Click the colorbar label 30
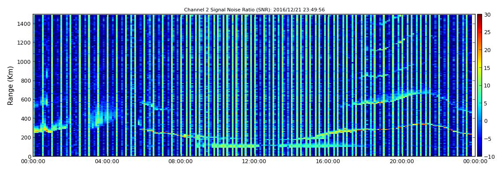This screenshot has height=178, width=503. tap(487, 15)
